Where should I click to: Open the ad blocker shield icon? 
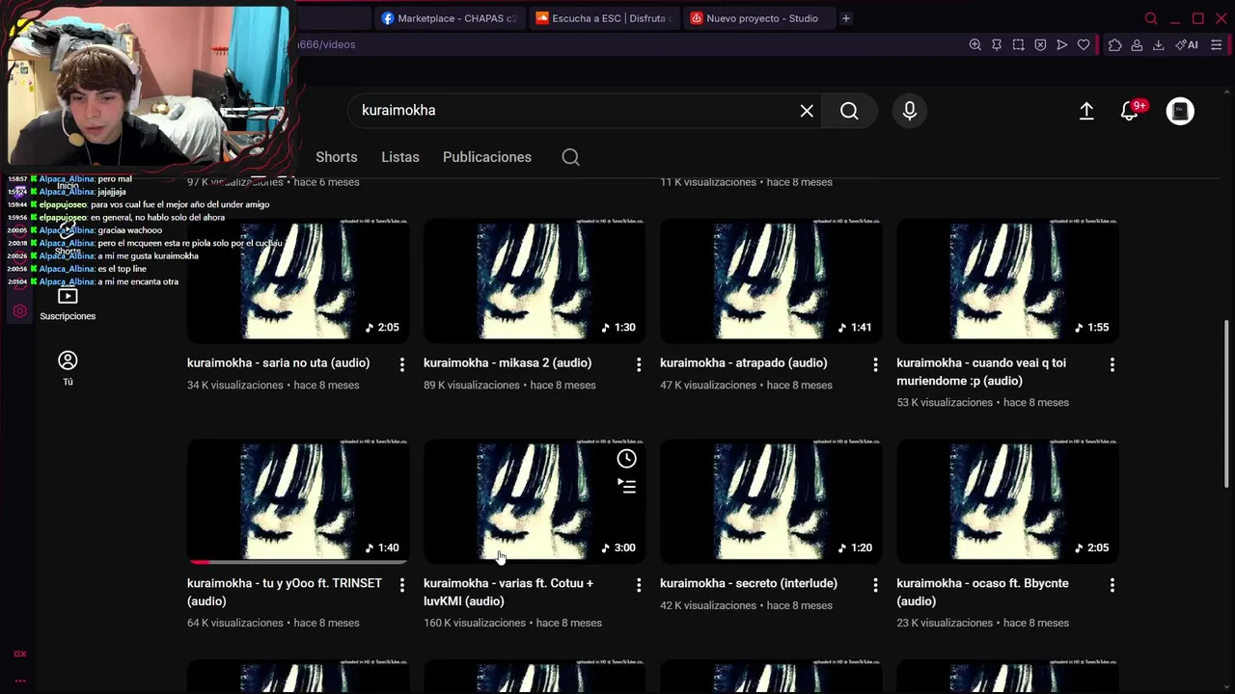[x=1040, y=44]
